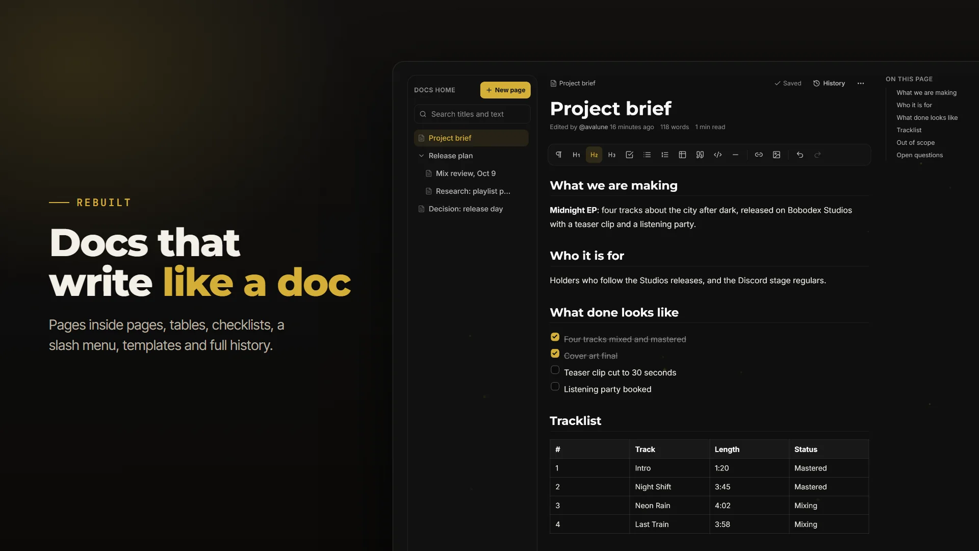Jump to Who it is for section
Screen dimensions: 979x551
[x=914, y=105]
